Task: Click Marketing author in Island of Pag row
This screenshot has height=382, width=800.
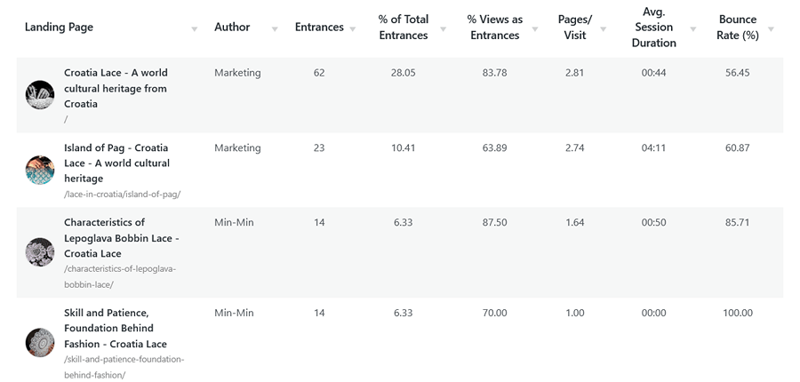Action: (x=237, y=147)
